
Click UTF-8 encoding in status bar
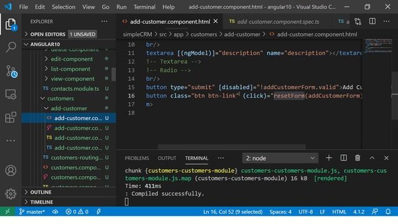click(305, 212)
